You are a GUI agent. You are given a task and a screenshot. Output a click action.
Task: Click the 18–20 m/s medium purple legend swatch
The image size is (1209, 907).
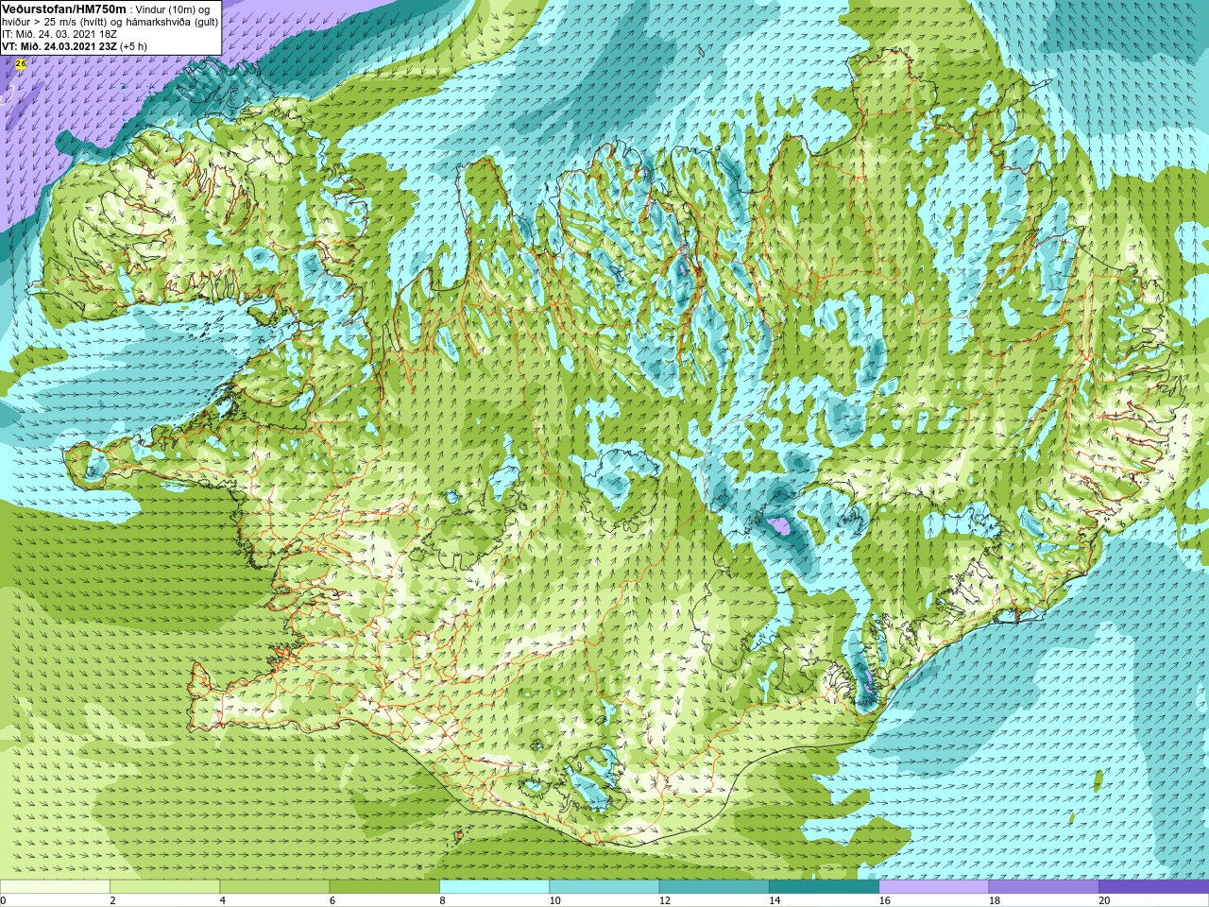pos(1043,887)
